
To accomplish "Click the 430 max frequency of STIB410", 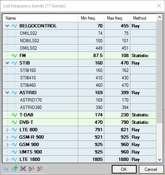I will click(x=125, y=78).
